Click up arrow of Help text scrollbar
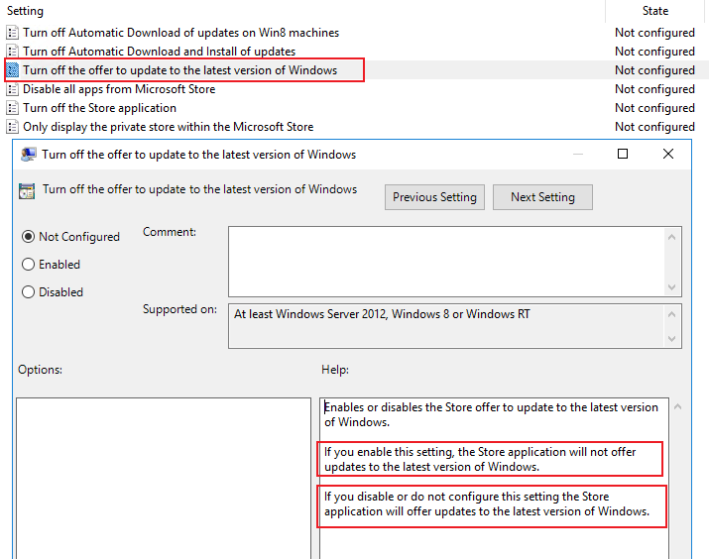 (x=678, y=407)
